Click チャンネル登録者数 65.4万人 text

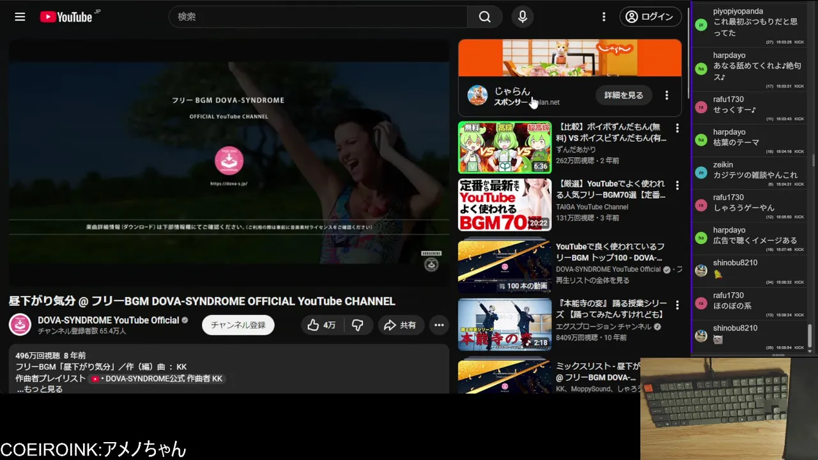coord(82,331)
